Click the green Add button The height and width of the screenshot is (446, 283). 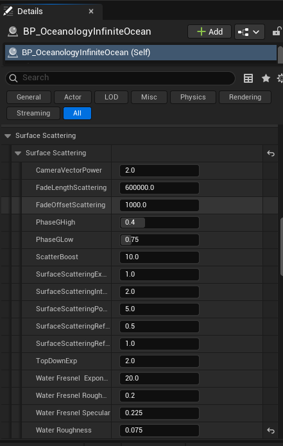(x=210, y=31)
